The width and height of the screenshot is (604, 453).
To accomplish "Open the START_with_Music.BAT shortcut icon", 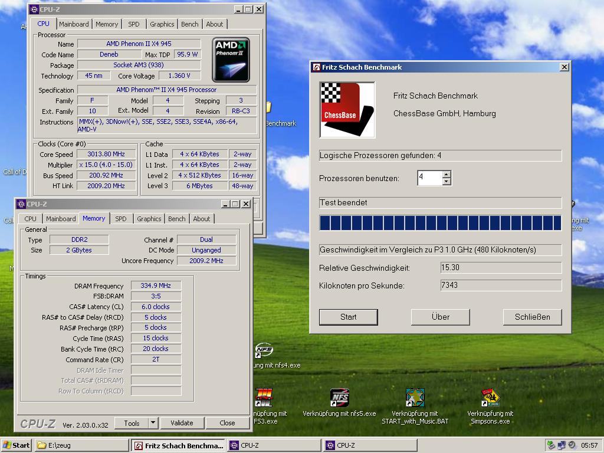I will pos(415,398).
